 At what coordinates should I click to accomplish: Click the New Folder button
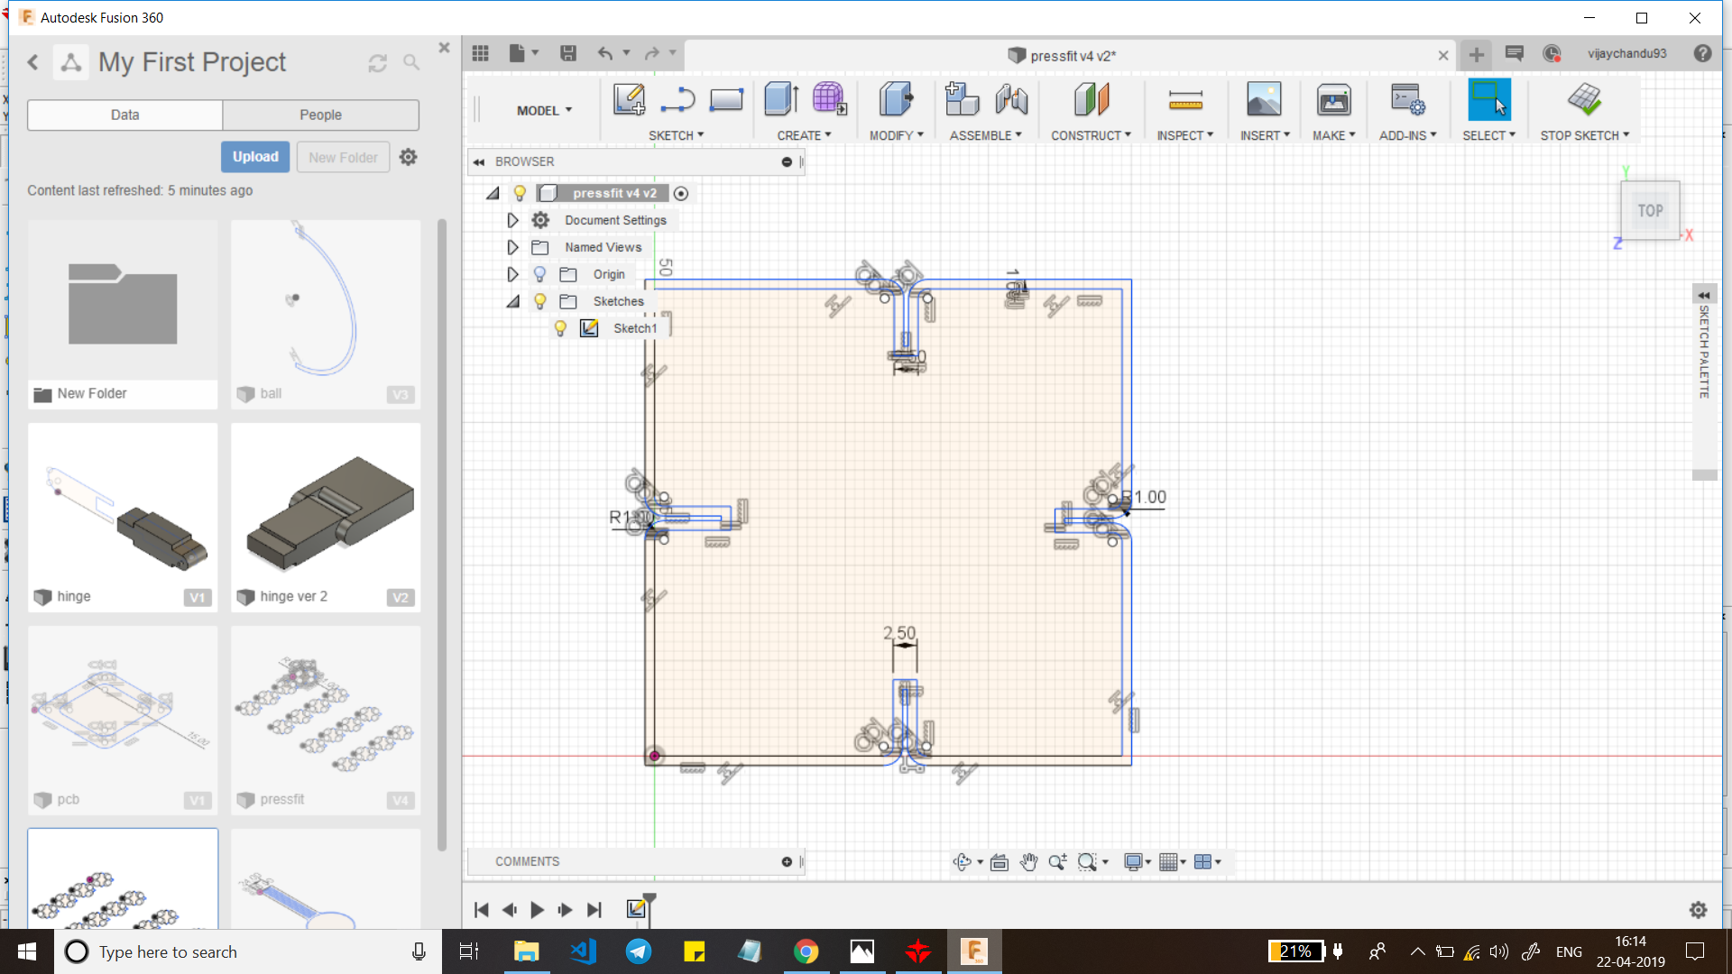click(x=343, y=157)
